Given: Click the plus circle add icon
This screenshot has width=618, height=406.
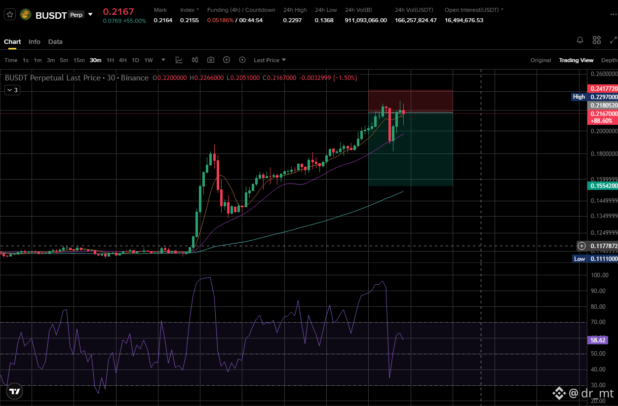Looking at the screenshot, I should tap(227, 60).
